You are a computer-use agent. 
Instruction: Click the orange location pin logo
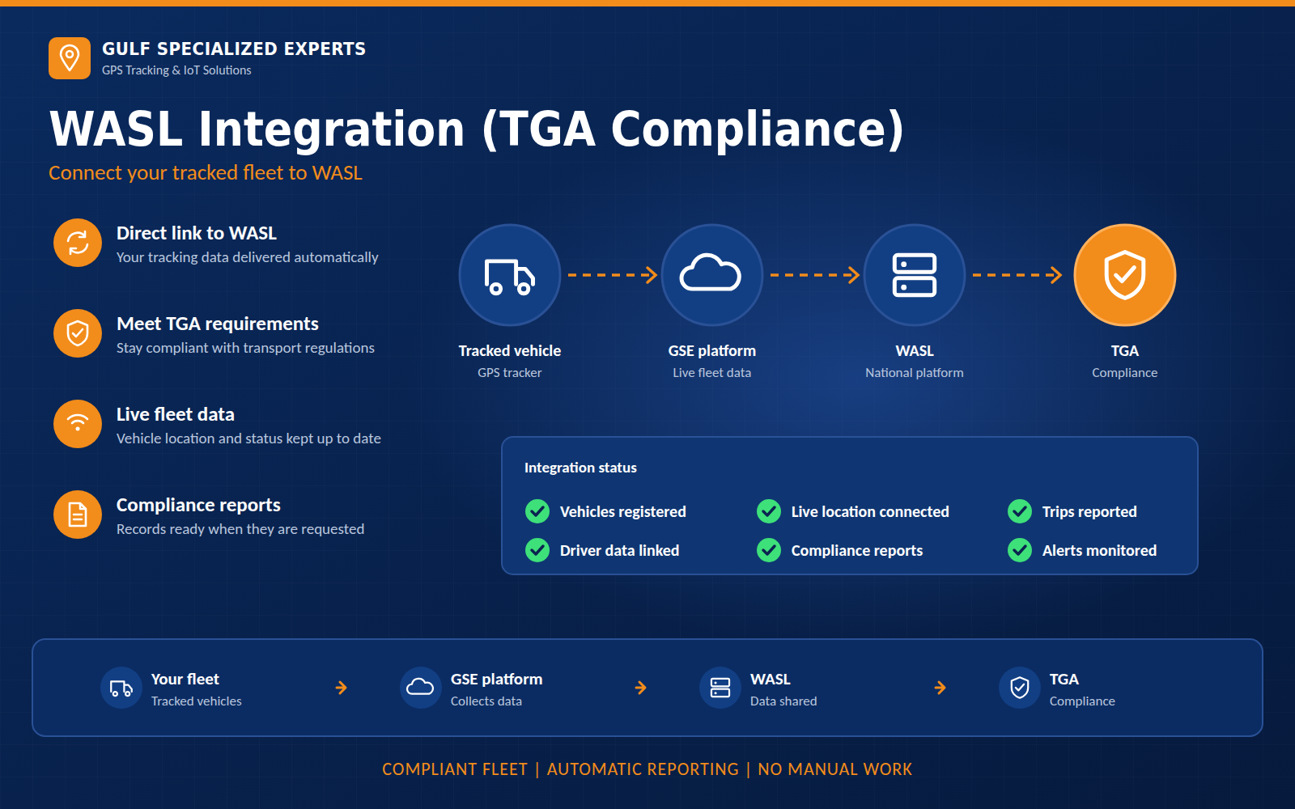click(x=70, y=58)
